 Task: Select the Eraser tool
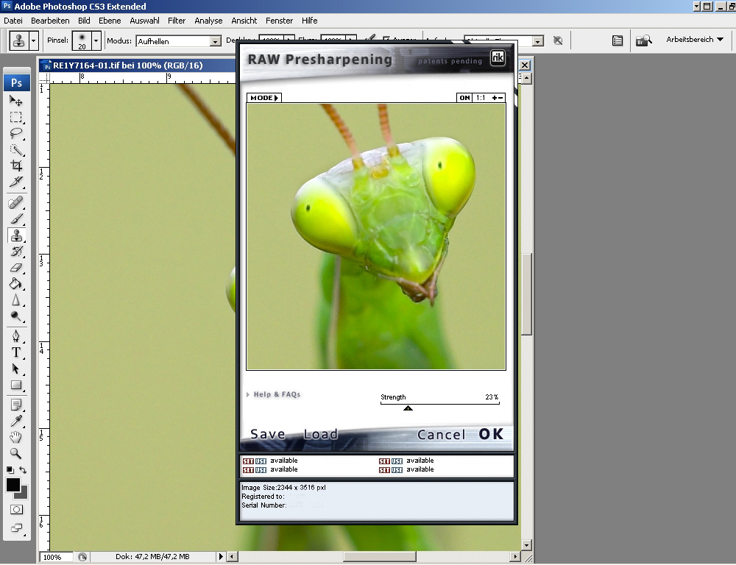[x=16, y=268]
